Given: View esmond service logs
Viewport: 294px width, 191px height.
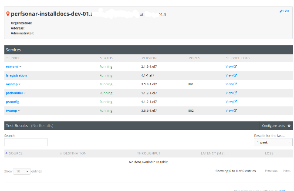Looking at the screenshot, I should pos(231,67).
